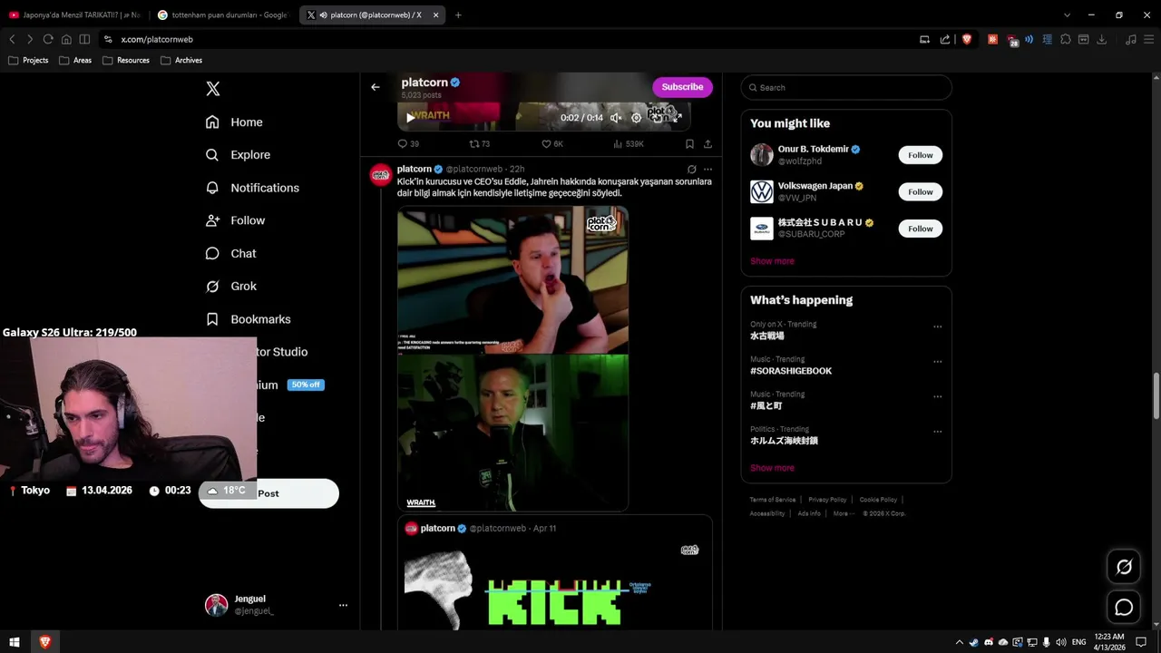Open the top image of Kick CEO
1161x653 pixels.
pyautogui.click(x=512, y=280)
